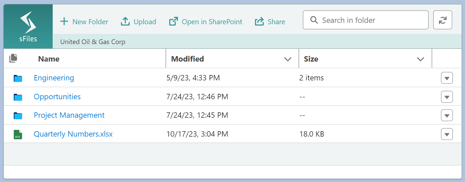Click the magnifier icon in search box
This screenshot has height=182, width=465.
[314, 20]
